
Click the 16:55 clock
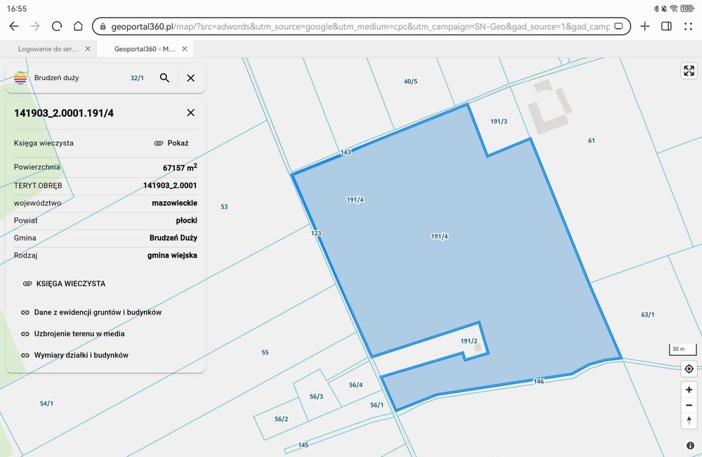click(17, 8)
